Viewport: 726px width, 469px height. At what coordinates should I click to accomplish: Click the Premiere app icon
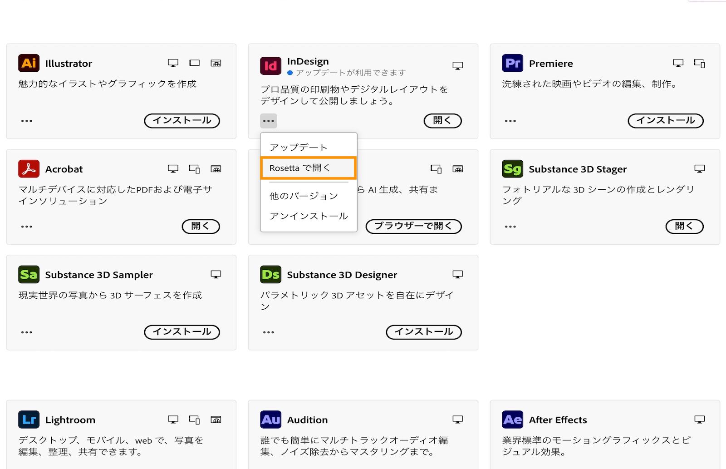(512, 63)
